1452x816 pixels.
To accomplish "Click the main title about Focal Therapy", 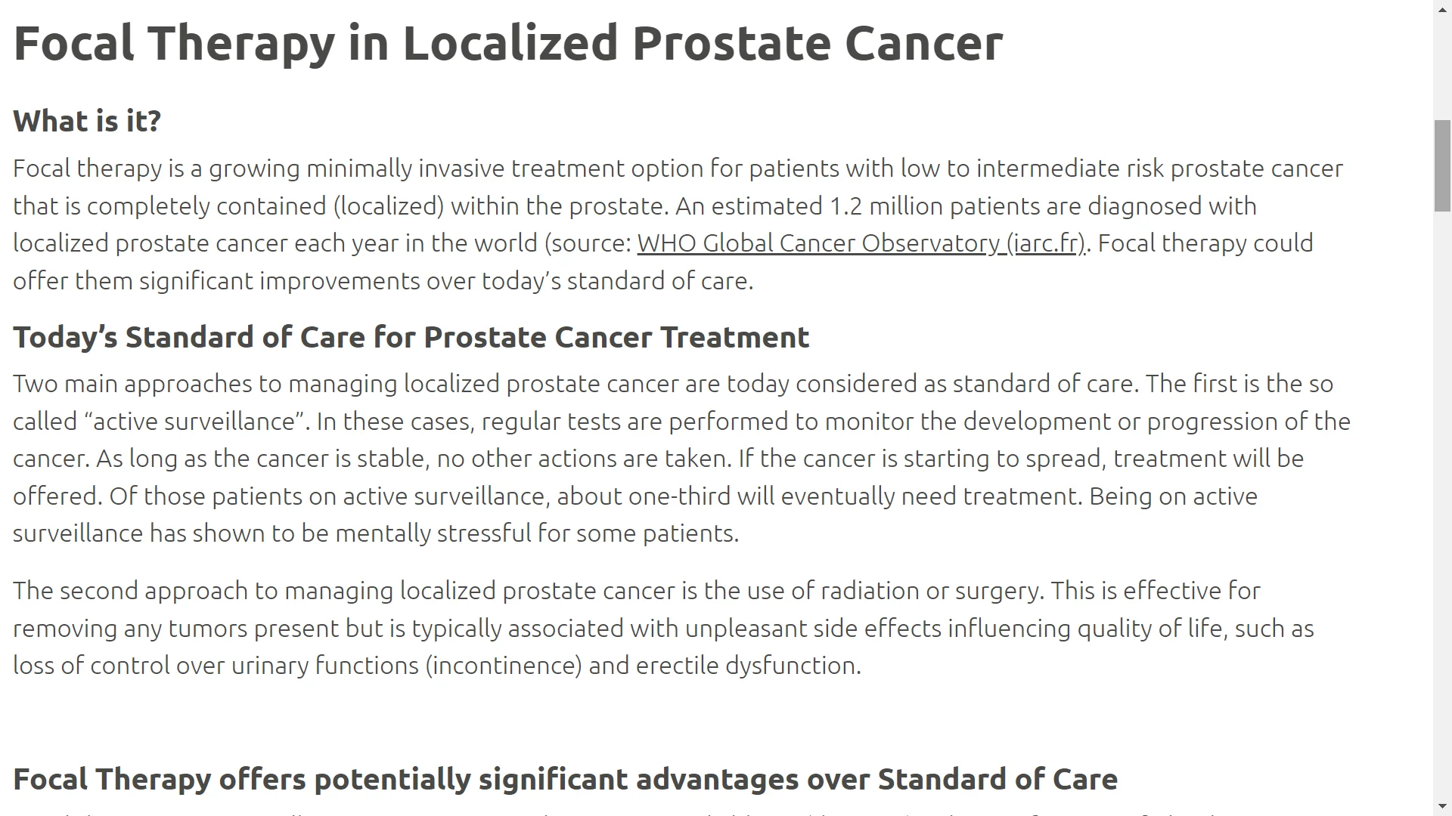I will 508,43.
